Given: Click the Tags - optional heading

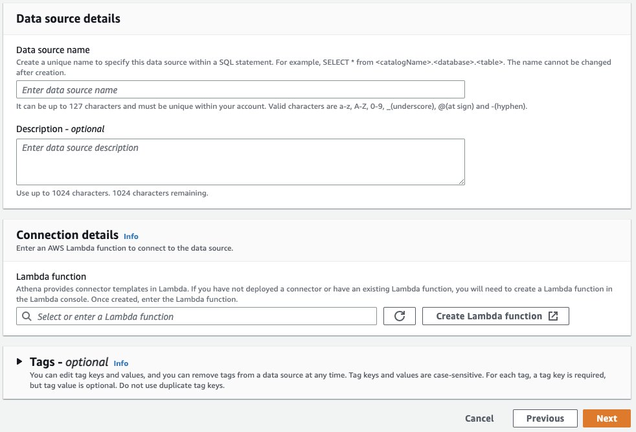Looking at the screenshot, I should tap(69, 361).
